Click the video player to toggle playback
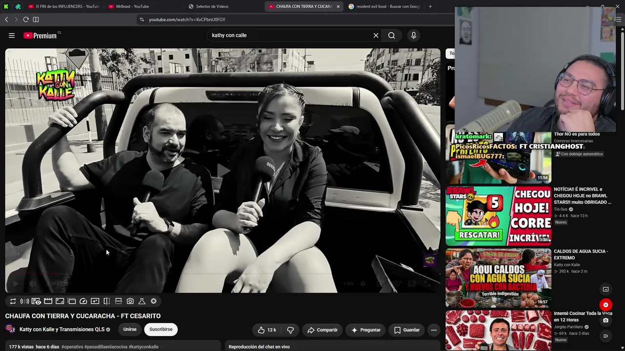The width and height of the screenshot is (625, 351). coord(223,170)
